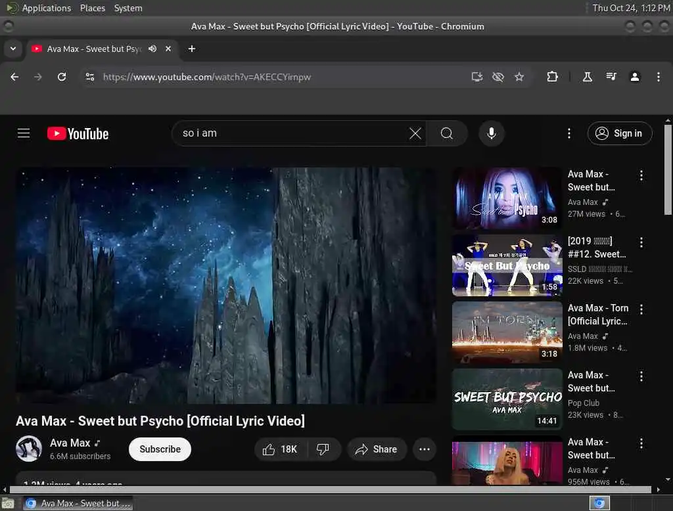Open the 3:08 Sweet but Psycho thumbnail
This screenshot has width=673, height=511.
click(x=507, y=198)
